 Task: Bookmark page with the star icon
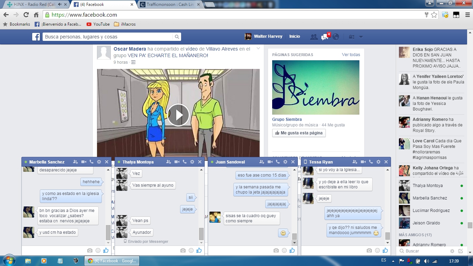[x=434, y=15]
